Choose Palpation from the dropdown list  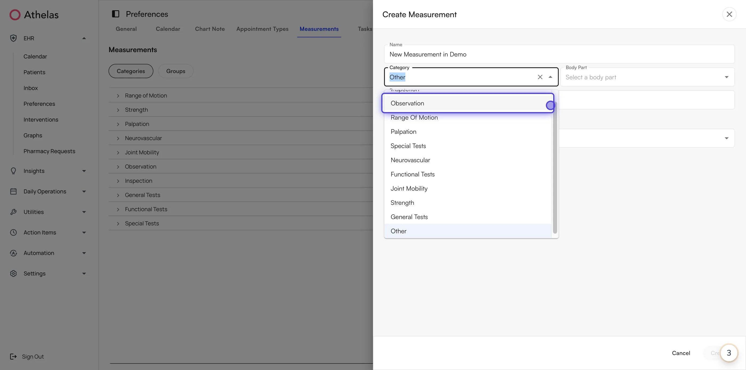coord(467,131)
